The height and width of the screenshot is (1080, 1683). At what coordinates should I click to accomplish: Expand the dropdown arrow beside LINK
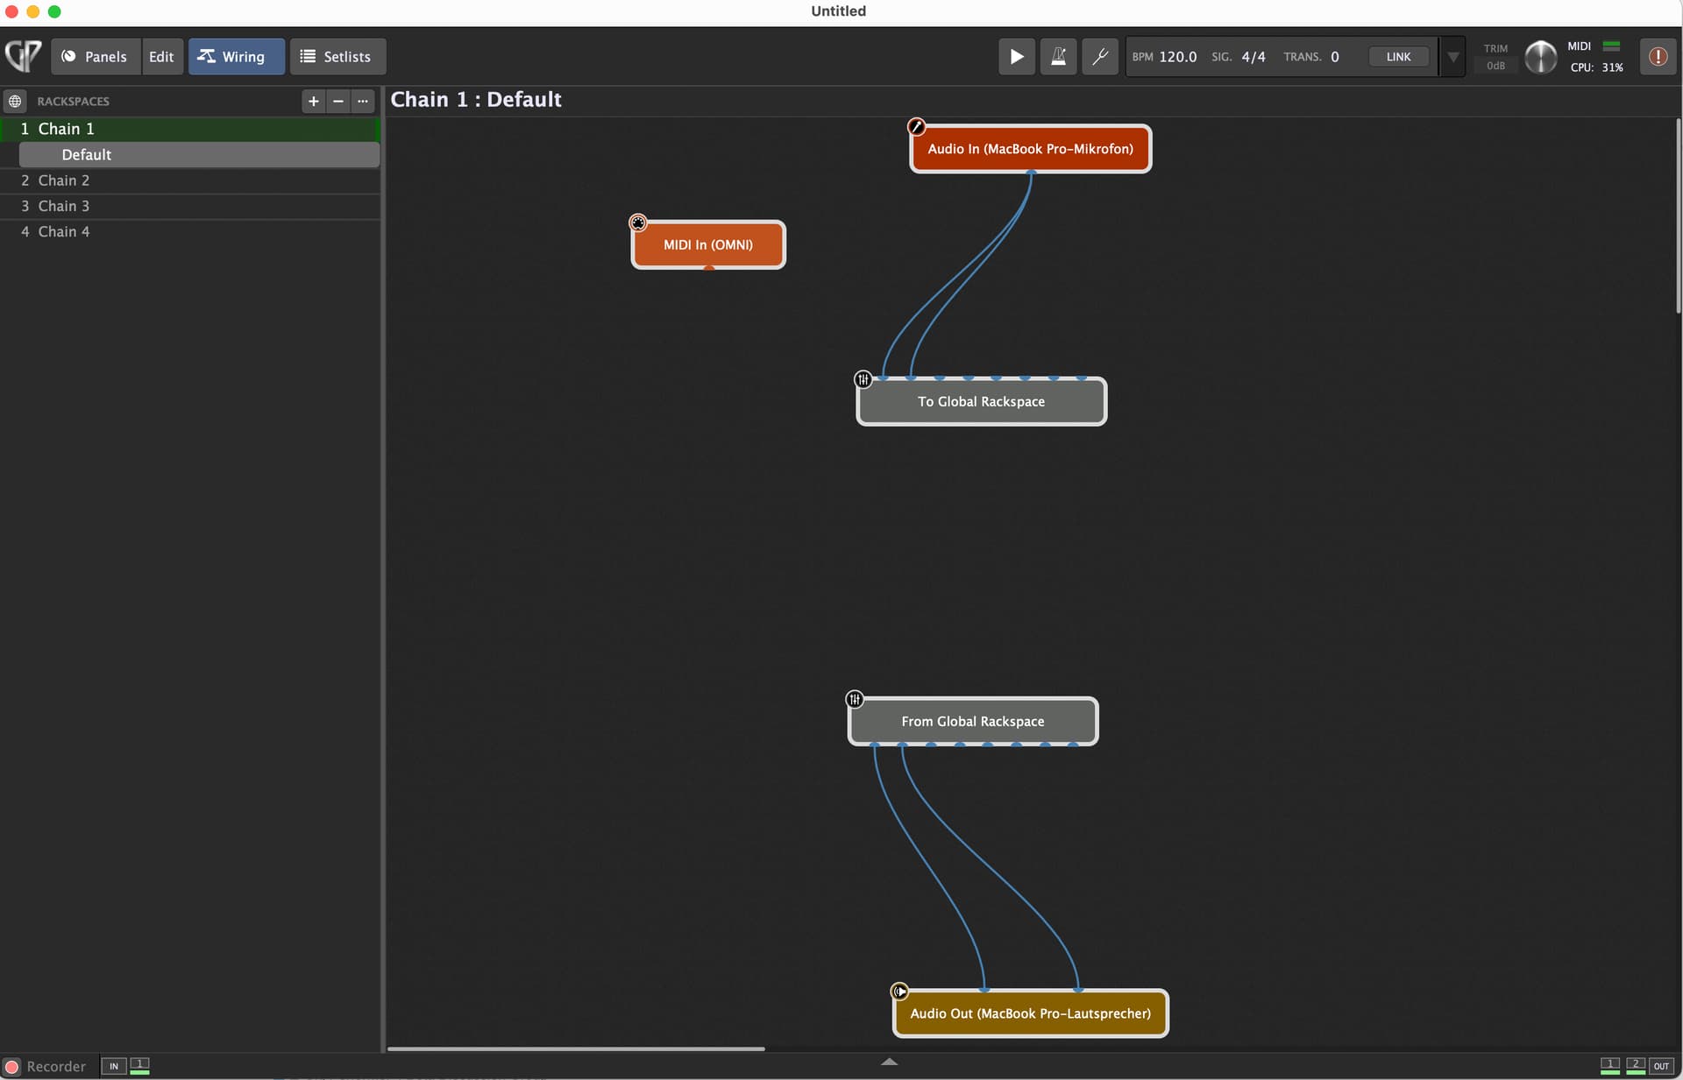[x=1452, y=57]
